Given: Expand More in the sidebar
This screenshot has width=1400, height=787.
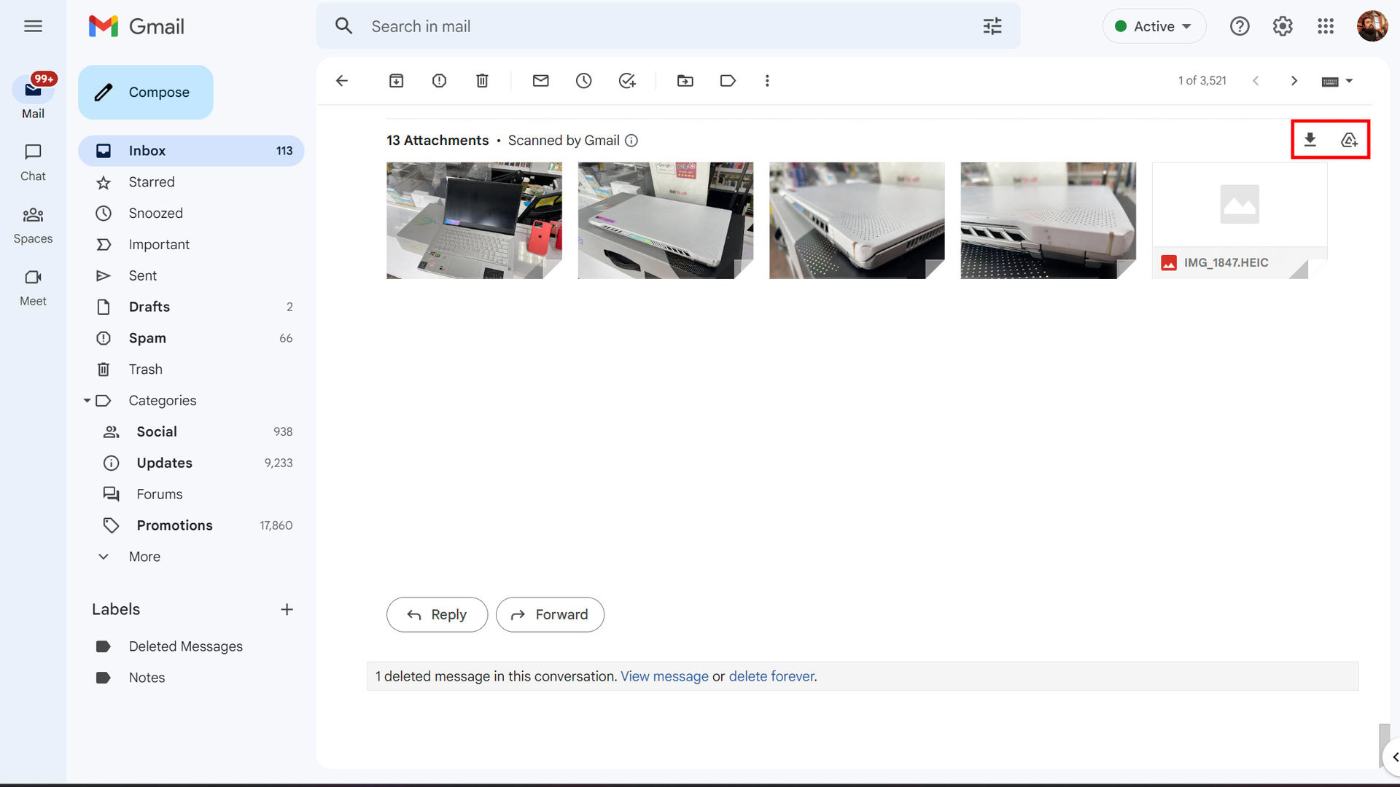Looking at the screenshot, I should (x=144, y=557).
